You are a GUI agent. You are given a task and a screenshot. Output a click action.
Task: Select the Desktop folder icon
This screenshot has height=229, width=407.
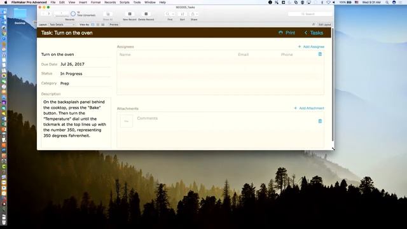click(20, 13)
